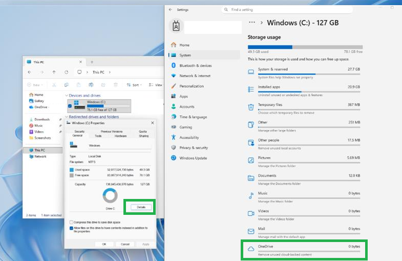Open Privacy & security settings
The width and height of the screenshot is (402, 261).
[204, 148]
